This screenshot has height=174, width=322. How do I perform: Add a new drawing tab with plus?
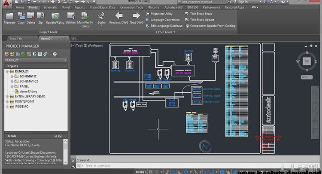(74, 39)
